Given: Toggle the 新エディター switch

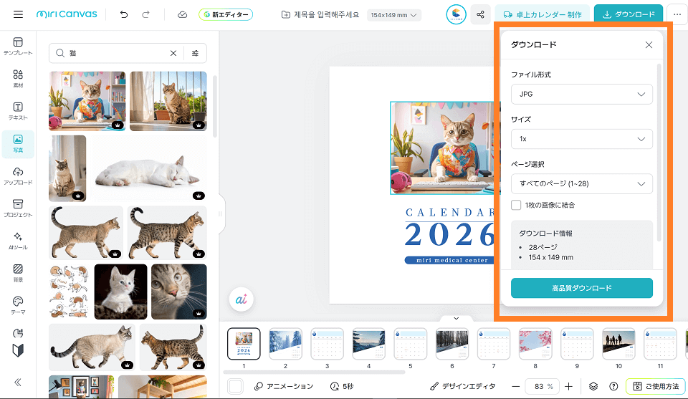Looking at the screenshot, I should [226, 14].
